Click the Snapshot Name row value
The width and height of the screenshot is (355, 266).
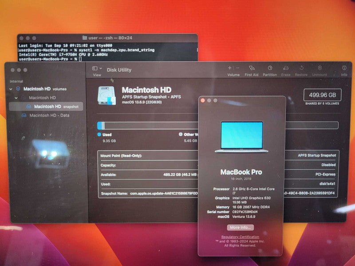(x=164, y=194)
